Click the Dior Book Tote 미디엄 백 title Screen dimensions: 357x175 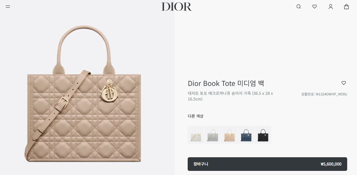tap(226, 83)
